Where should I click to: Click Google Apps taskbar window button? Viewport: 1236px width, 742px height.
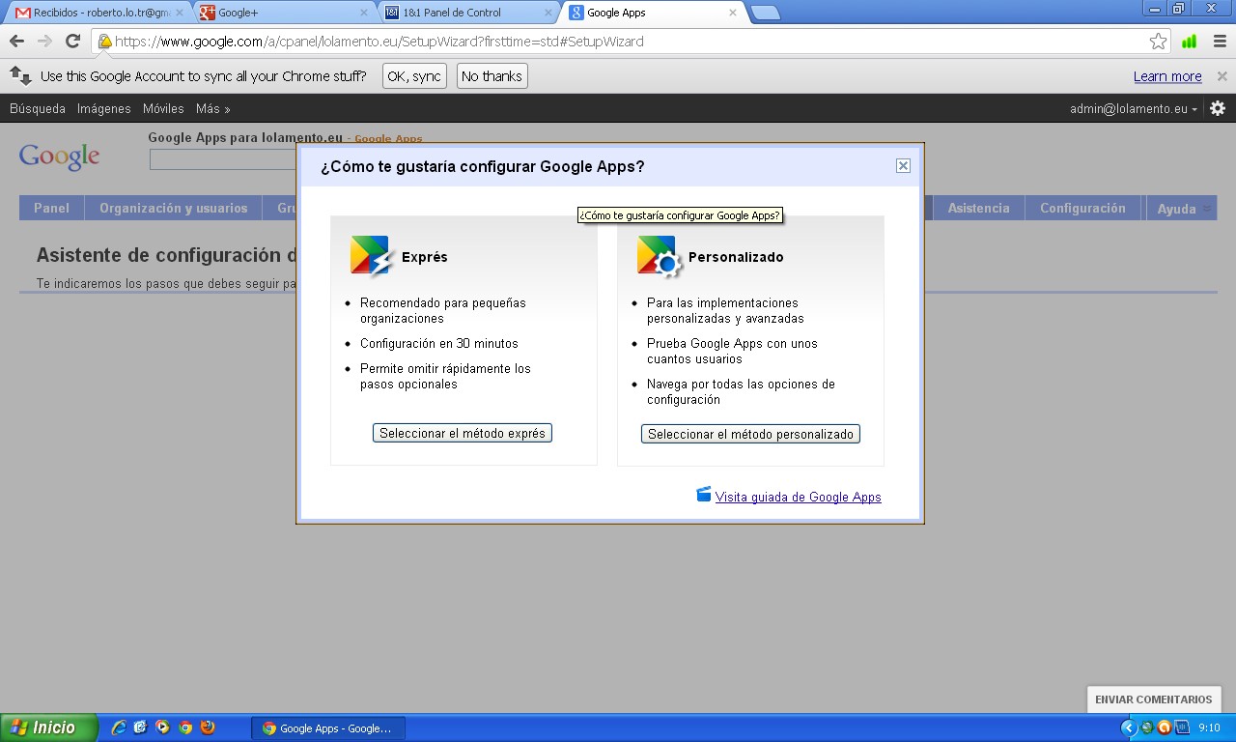328,728
